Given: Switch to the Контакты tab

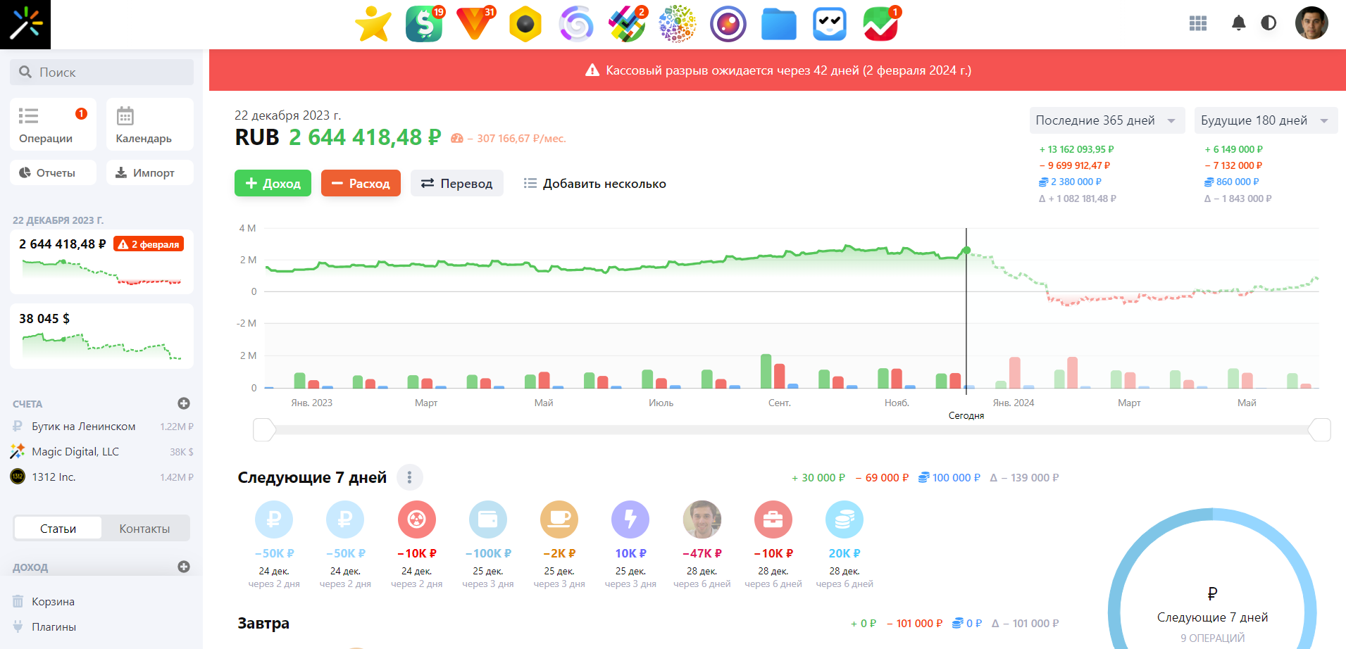Looking at the screenshot, I should pos(145,528).
